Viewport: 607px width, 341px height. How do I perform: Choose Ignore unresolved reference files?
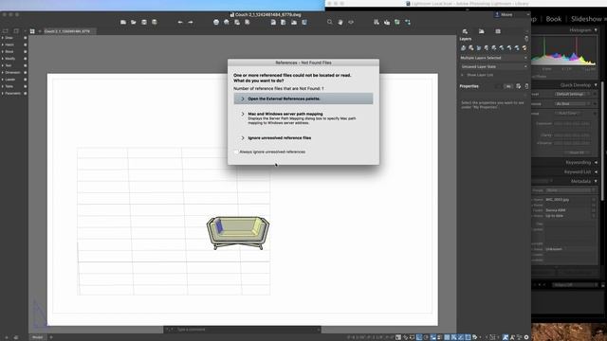pyautogui.click(x=303, y=138)
